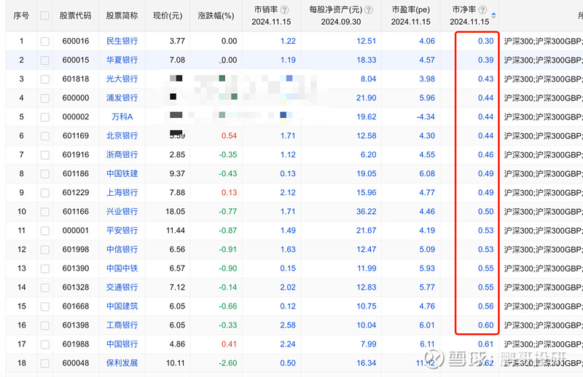Click 市盈率 value -4.34 for 万科A

[x=426, y=116]
